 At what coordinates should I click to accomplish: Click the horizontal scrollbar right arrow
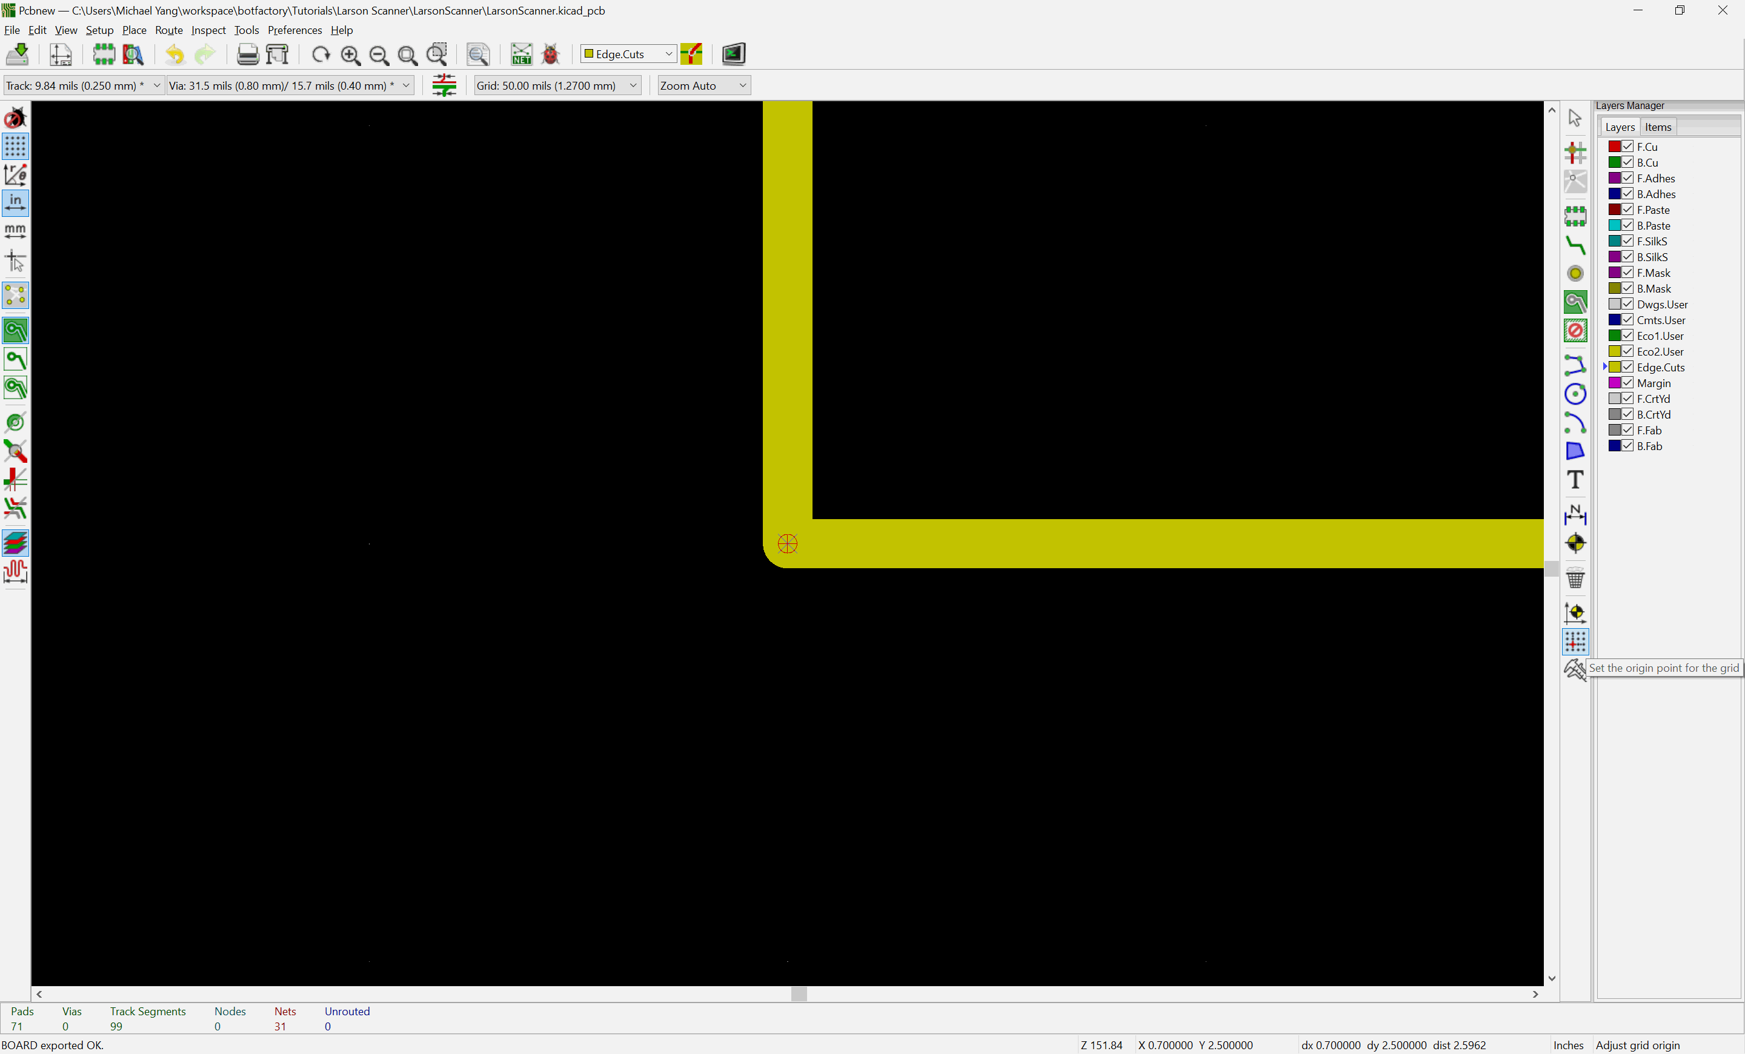1535,994
